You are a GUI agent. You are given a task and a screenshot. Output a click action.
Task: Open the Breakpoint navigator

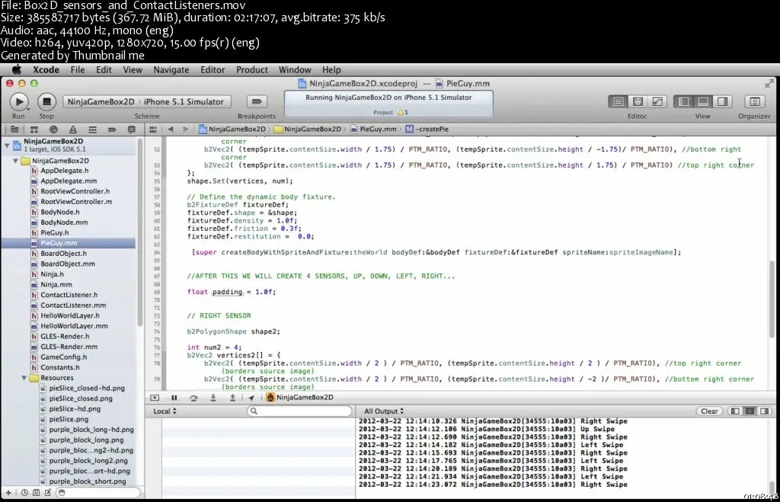[x=112, y=129]
